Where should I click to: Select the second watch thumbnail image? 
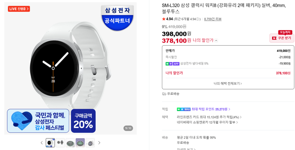tap(60, 143)
